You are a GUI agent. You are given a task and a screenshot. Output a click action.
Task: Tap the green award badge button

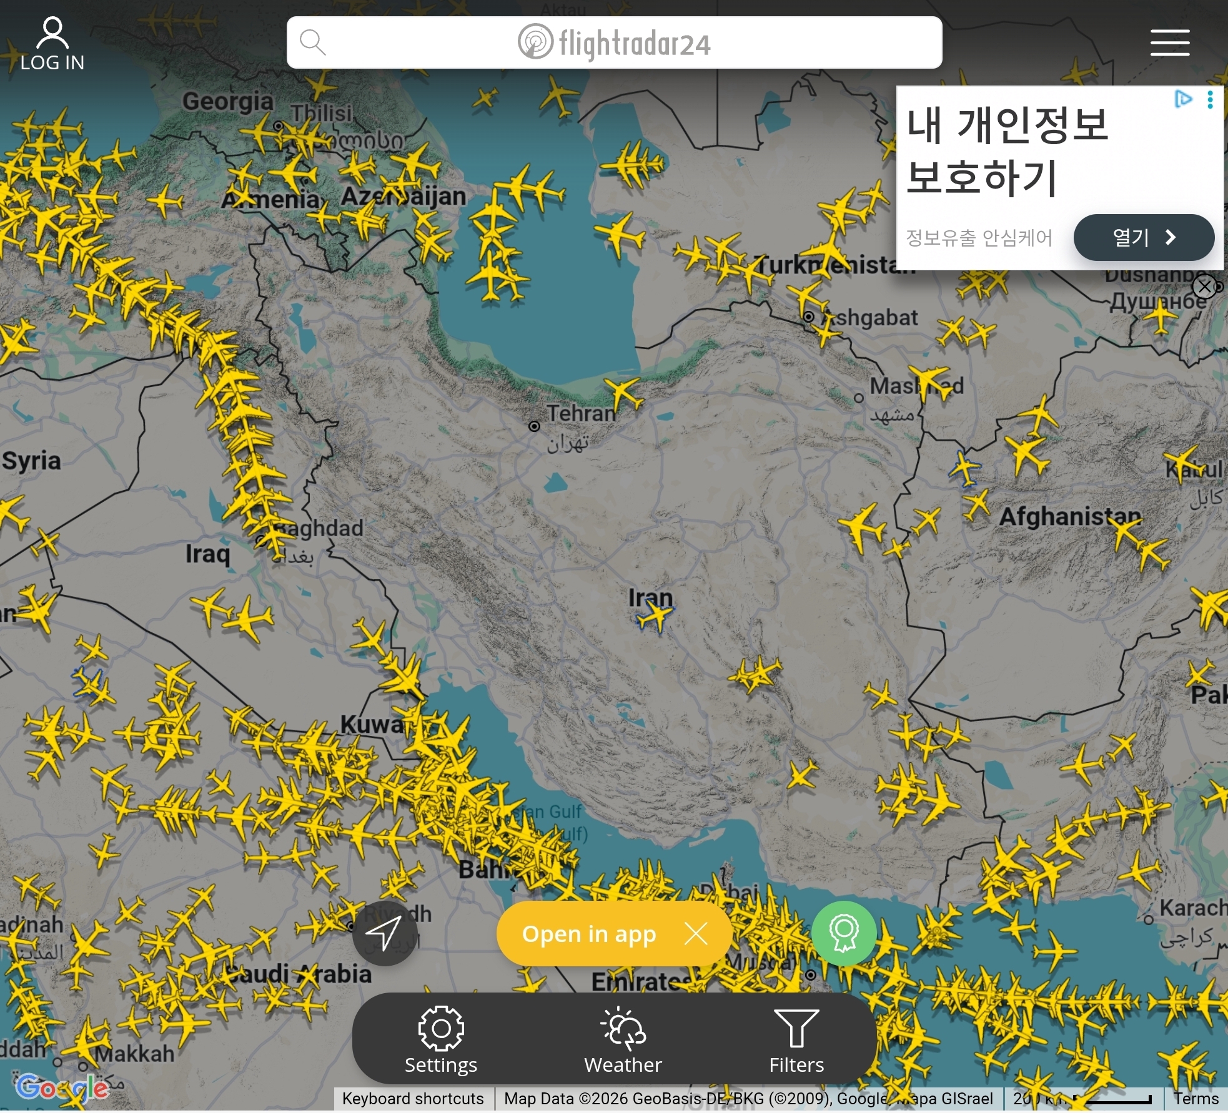coord(844,933)
